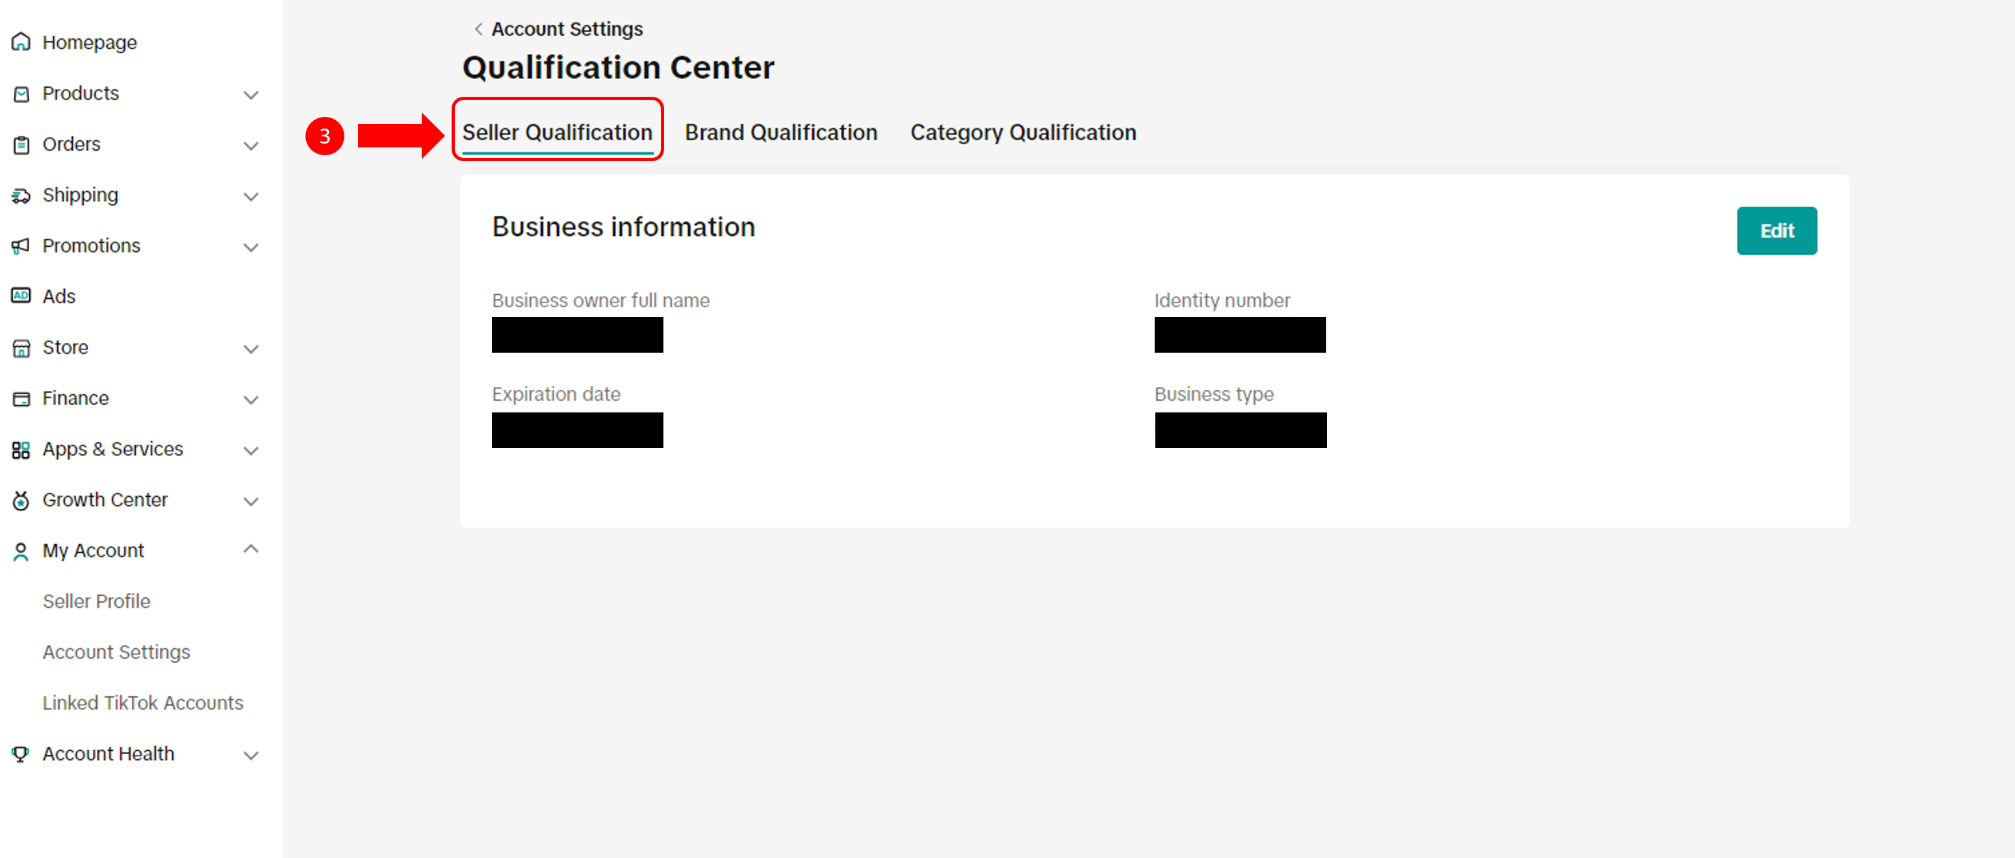Expand the Shipping dropdown arrow
Screen dimensions: 2015x858
[250, 196]
